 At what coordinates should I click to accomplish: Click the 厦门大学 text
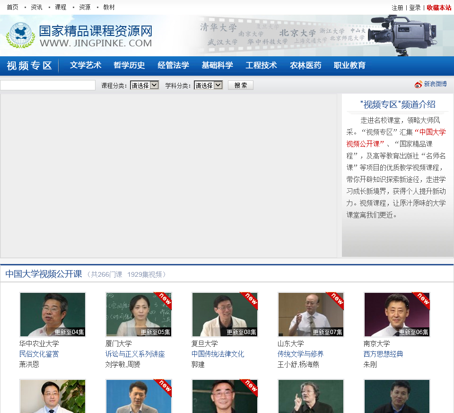[118, 343]
